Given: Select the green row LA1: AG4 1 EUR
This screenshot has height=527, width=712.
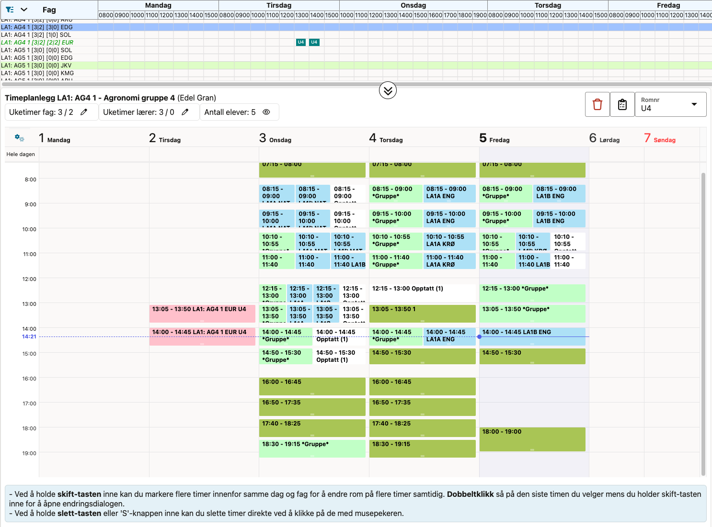Looking at the screenshot, I should pyautogui.click(x=356, y=43).
